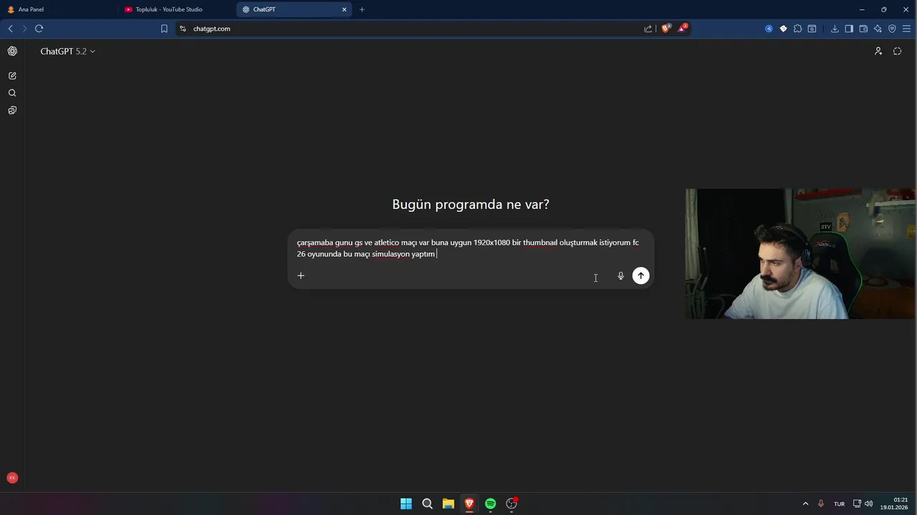Screen dimensions: 917x515
Task: Open Brave Wallet
Action: pos(863,29)
